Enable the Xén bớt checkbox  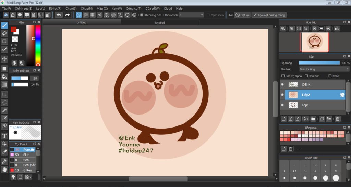(306, 76)
